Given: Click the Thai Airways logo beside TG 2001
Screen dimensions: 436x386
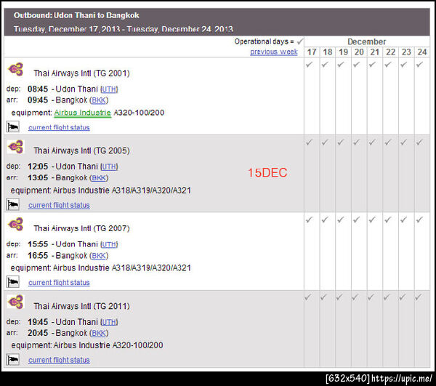Looking at the screenshot, I should coord(16,69).
